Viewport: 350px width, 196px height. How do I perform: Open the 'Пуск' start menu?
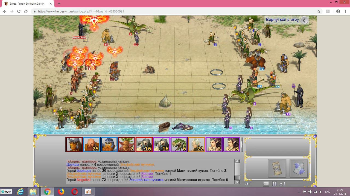point(6,192)
